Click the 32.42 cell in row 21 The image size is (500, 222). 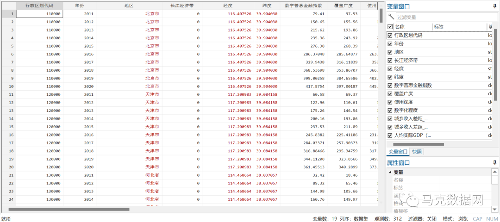pyautogui.click(x=303, y=175)
